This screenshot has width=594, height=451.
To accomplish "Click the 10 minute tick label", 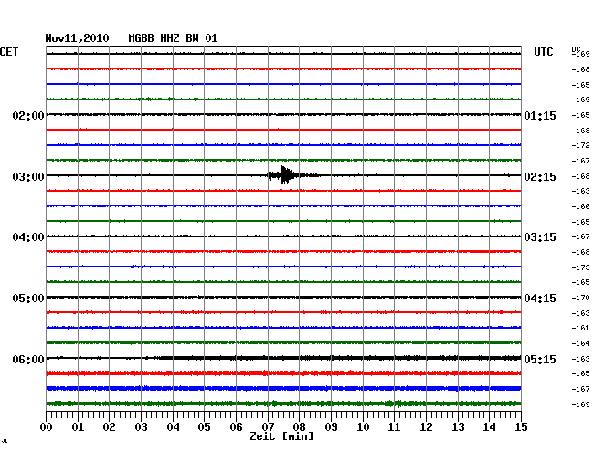I will tap(363, 426).
